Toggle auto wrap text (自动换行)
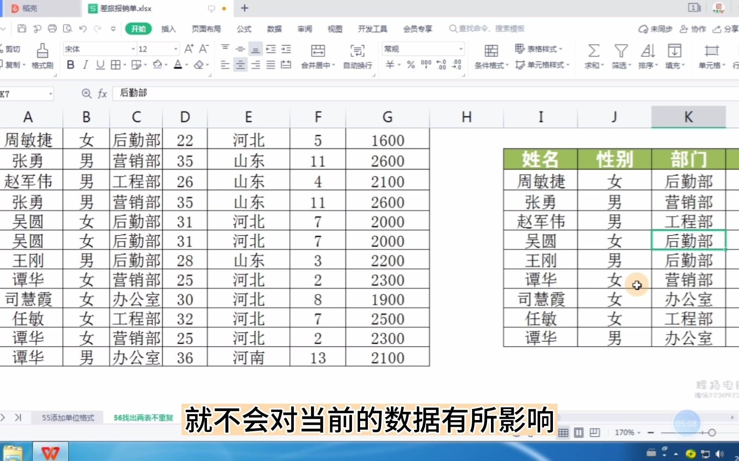This screenshot has width=739, height=461. [x=358, y=56]
